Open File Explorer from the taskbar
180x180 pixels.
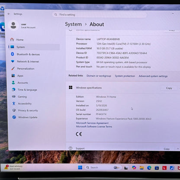[x=141, y=168]
